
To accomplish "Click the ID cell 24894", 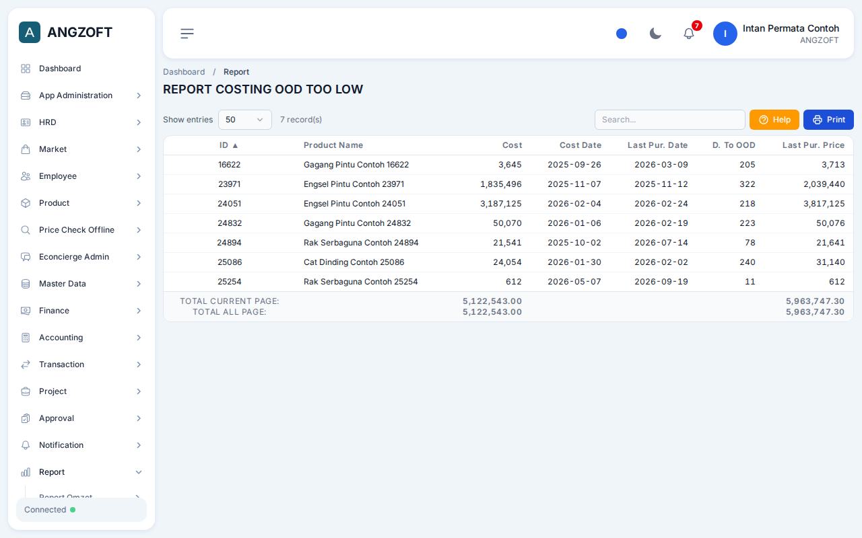I will (229, 243).
